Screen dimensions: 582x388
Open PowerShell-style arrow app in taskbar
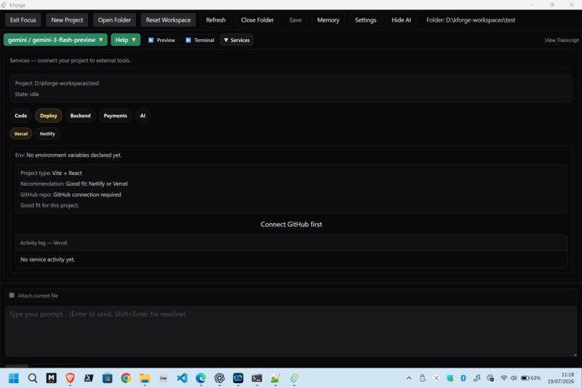pyautogui.click(x=89, y=378)
